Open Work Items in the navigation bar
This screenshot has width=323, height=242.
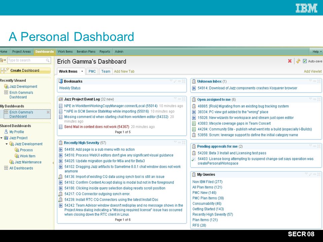(x=65, y=52)
